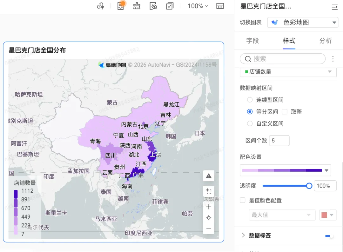Collapse the right panel via menu icon
This screenshot has height=252, width=343.
tap(334, 7)
